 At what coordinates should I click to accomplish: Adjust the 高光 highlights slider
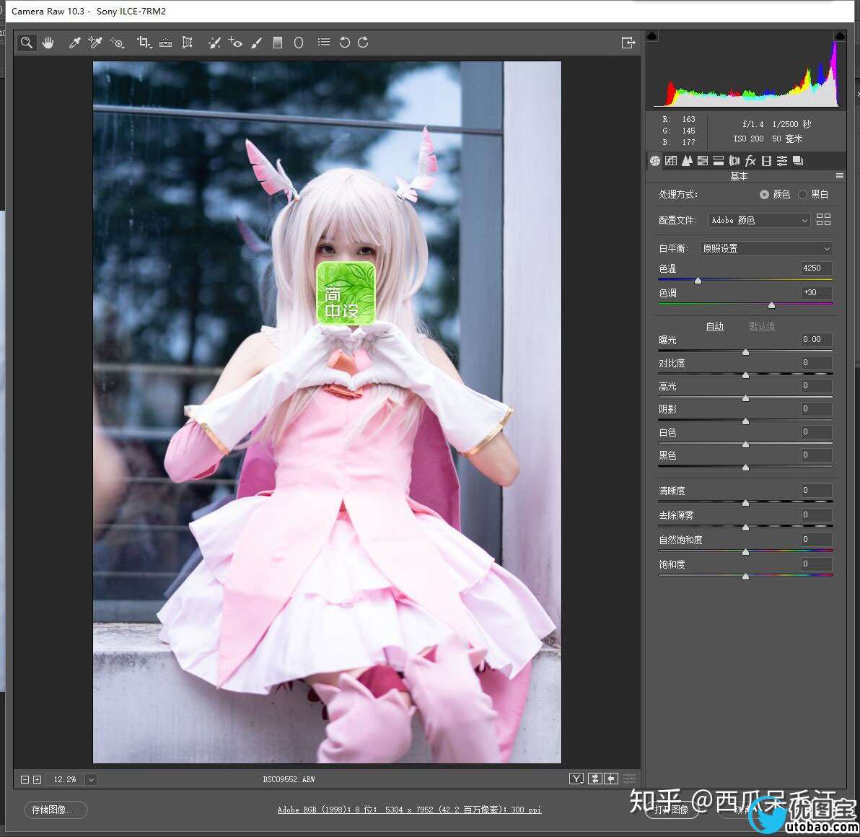pyautogui.click(x=745, y=398)
